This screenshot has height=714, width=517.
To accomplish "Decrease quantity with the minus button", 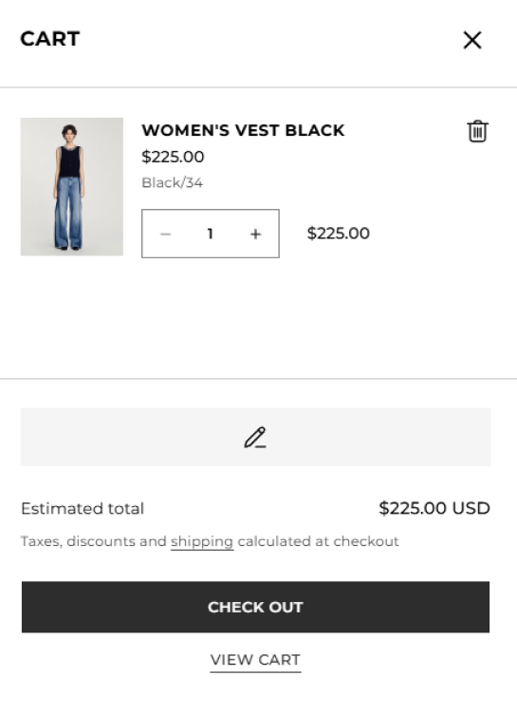I will pyautogui.click(x=166, y=235).
